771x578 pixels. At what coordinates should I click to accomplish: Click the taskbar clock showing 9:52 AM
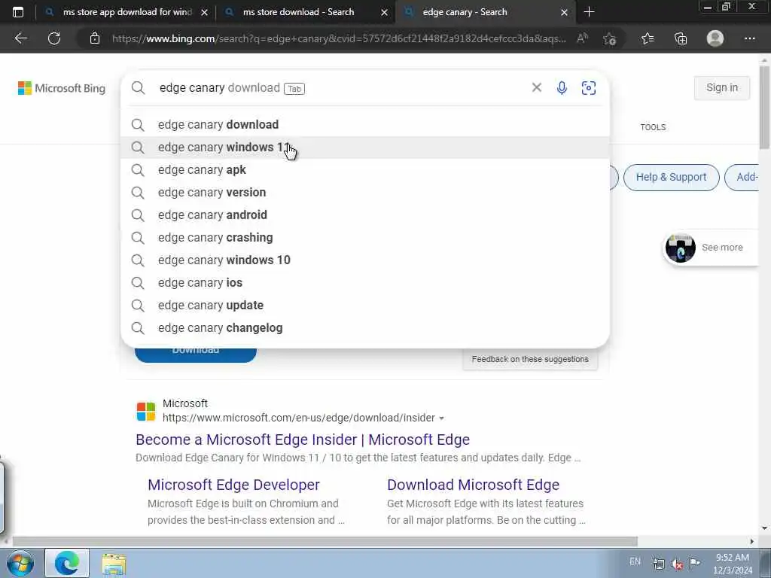(x=733, y=564)
